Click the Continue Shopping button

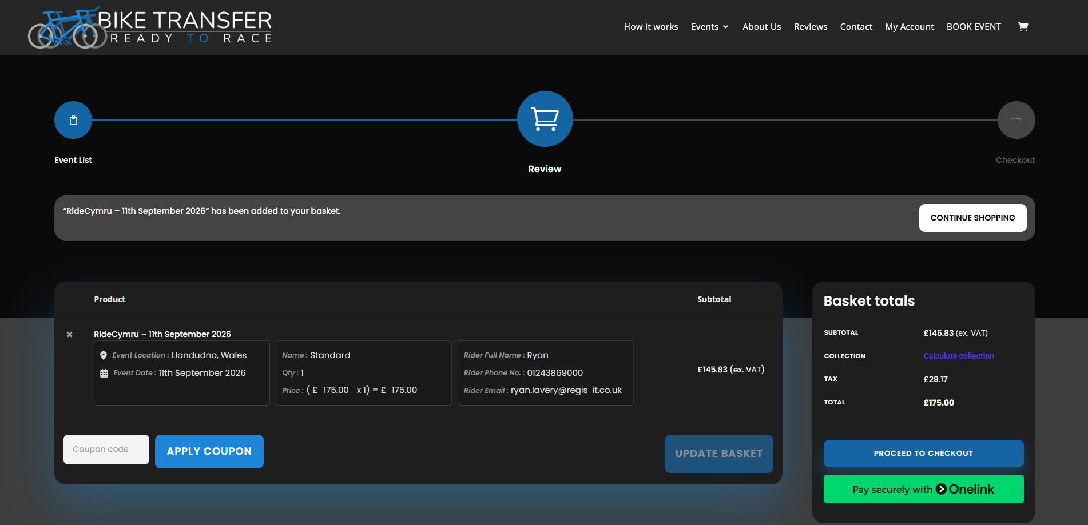pos(973,218)
